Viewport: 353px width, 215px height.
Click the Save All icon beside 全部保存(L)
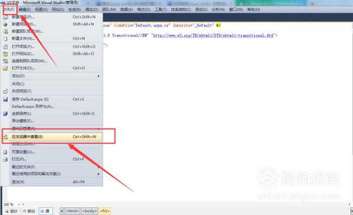[5, 114]
